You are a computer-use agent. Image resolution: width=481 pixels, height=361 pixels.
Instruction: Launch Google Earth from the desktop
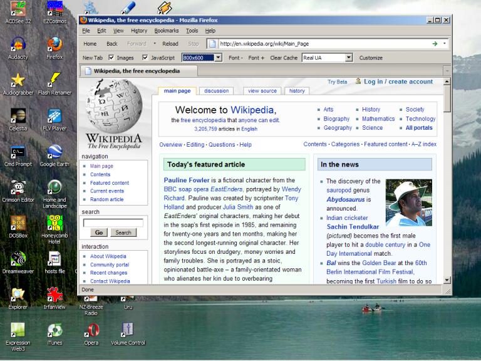(x=54, y=155)
